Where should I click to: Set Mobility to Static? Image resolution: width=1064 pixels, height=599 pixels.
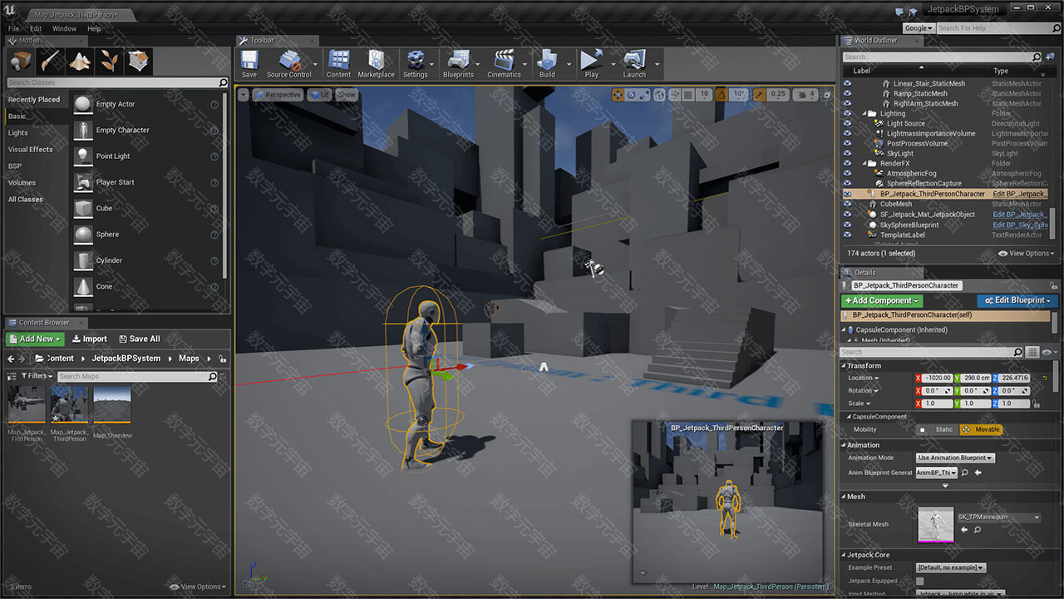(x=938, y=429)
